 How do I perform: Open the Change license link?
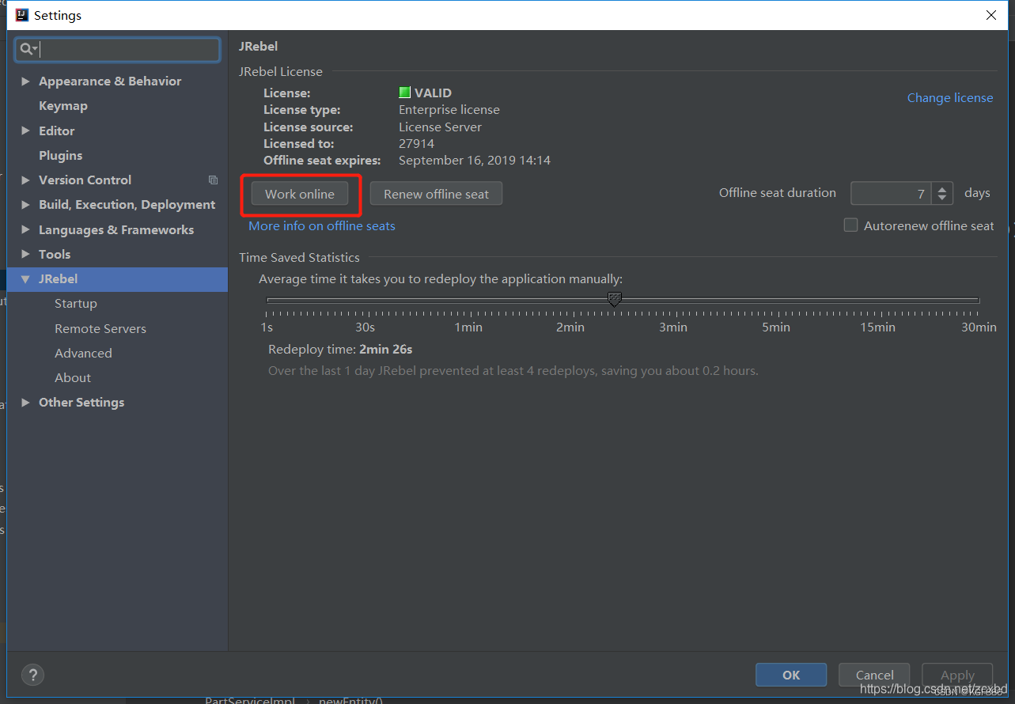coord(950,98)
